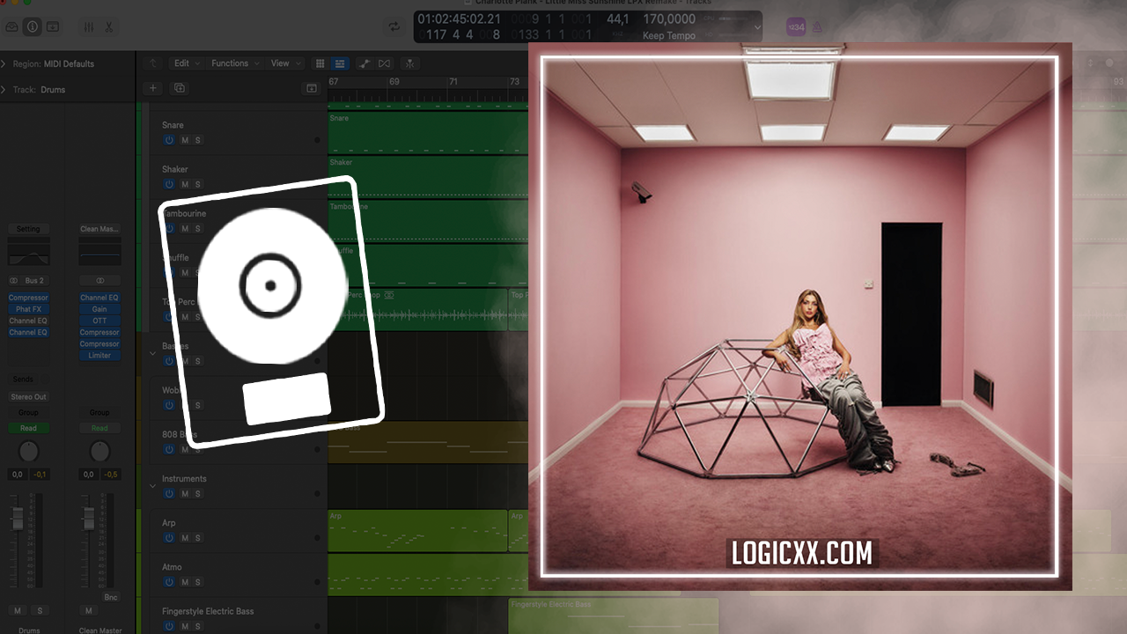Click Bus 2 input slot
This screenshot has width=1127, height=634.
coord(34,280)
